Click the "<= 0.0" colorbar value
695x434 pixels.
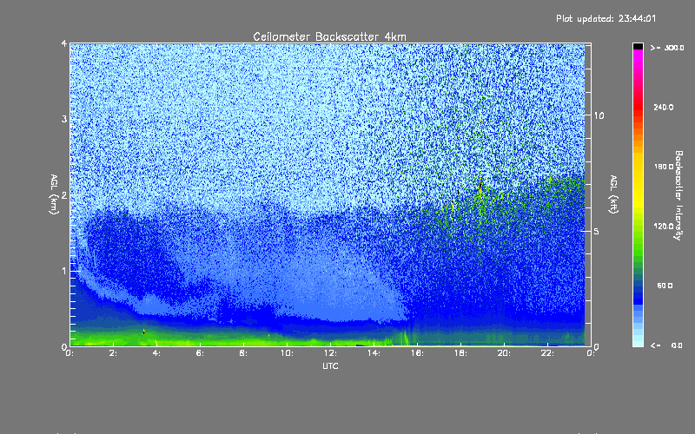(x=666, y=345)
